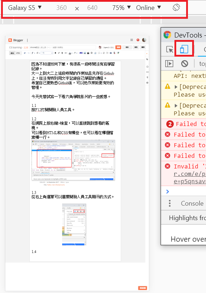The width and height of the screenshot is (206, 293).
Task: Open the text alignment dropdown
Action: pyautogui.click(x=99, y=53)
